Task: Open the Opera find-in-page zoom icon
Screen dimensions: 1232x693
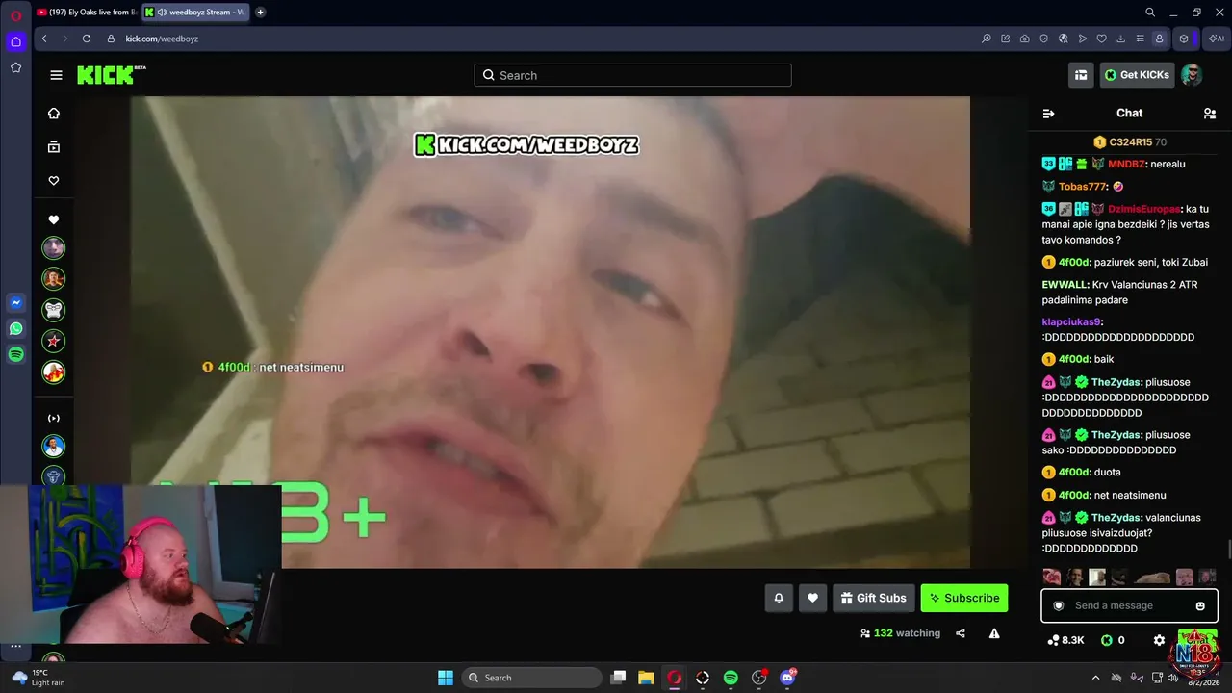Action: [987, 38]
